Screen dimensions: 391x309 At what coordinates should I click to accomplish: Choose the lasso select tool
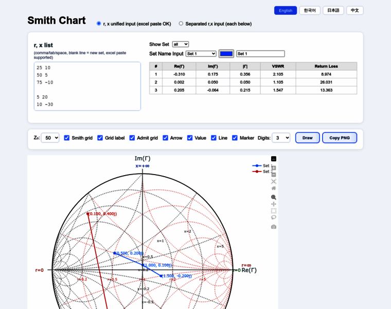pos(274,217)
